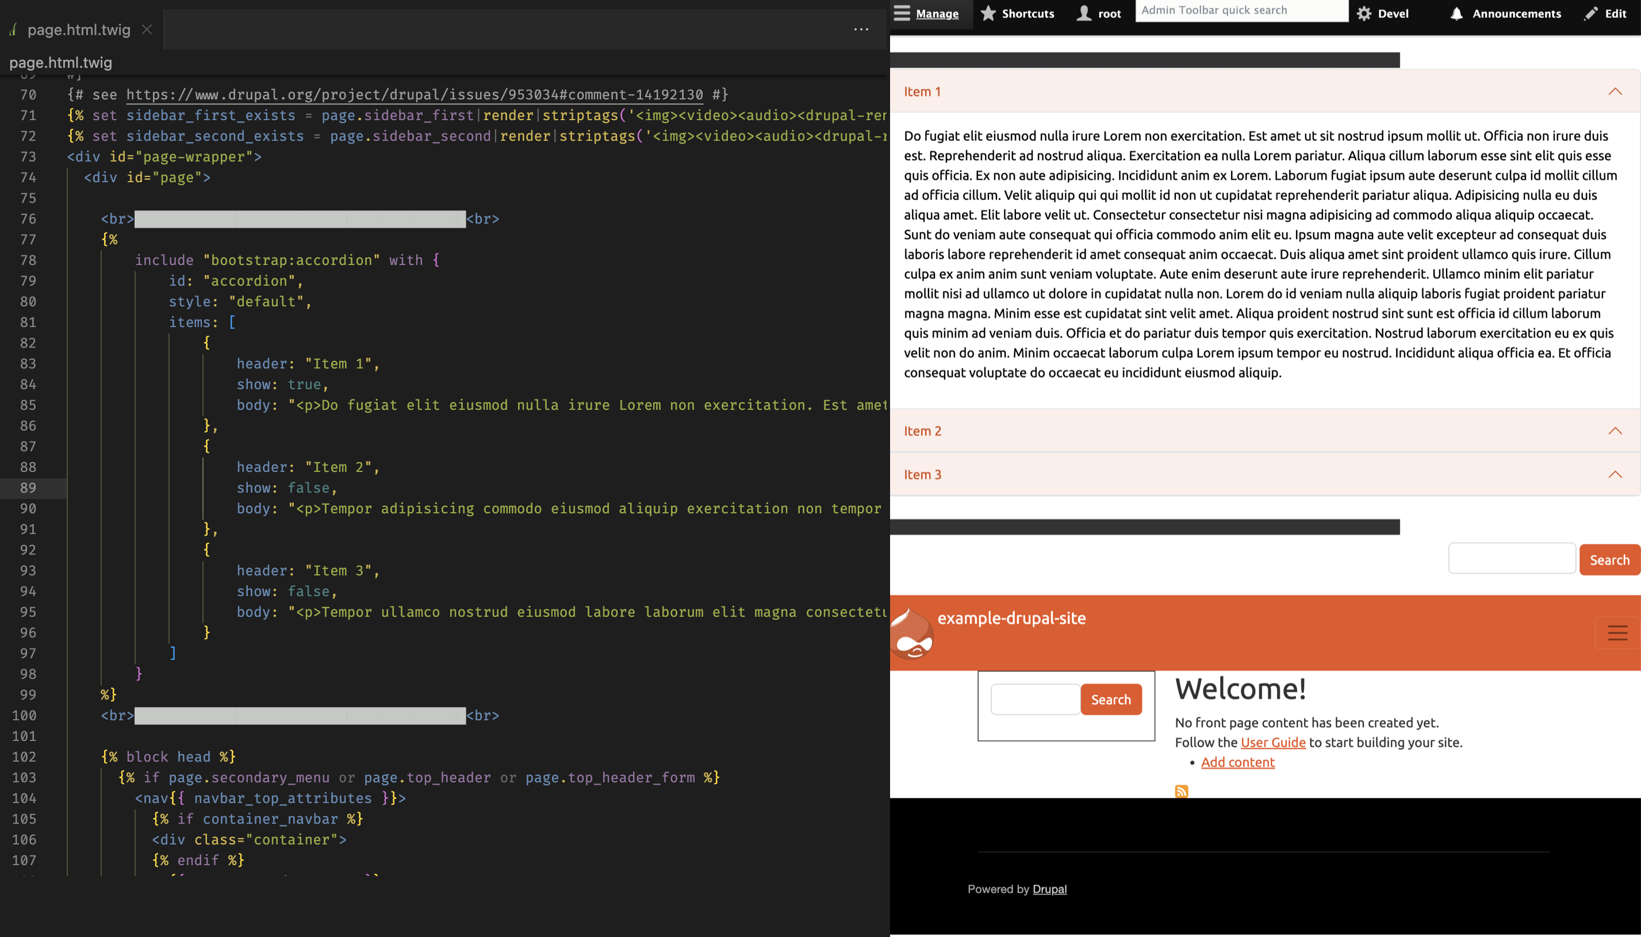Toggle show true for Item 1
This screenshot has height=937, width=1641.
pyautogui.click(x=304, y=384)
